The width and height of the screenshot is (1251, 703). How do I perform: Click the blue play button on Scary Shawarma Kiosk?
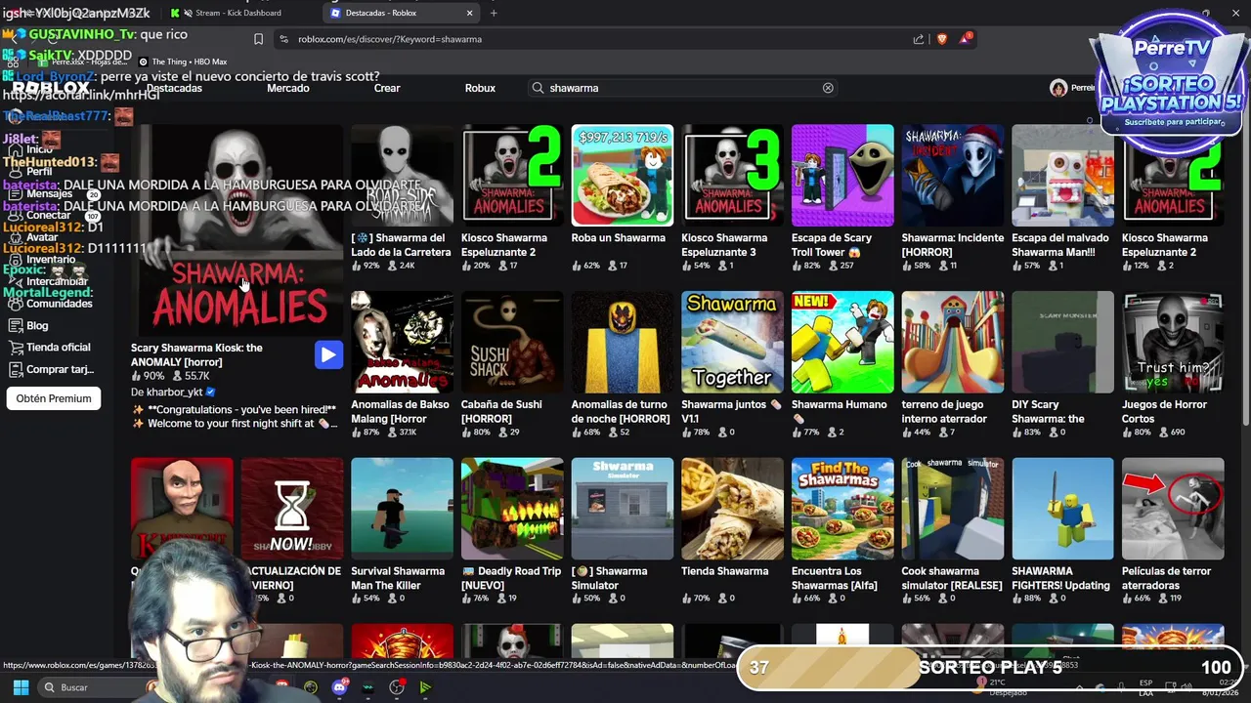(x=328, y=354)
